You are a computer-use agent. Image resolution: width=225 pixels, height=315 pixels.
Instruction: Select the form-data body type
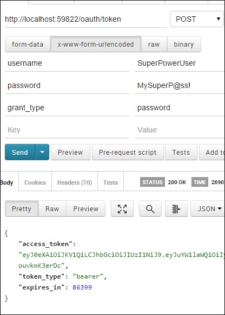coord(28,44)
